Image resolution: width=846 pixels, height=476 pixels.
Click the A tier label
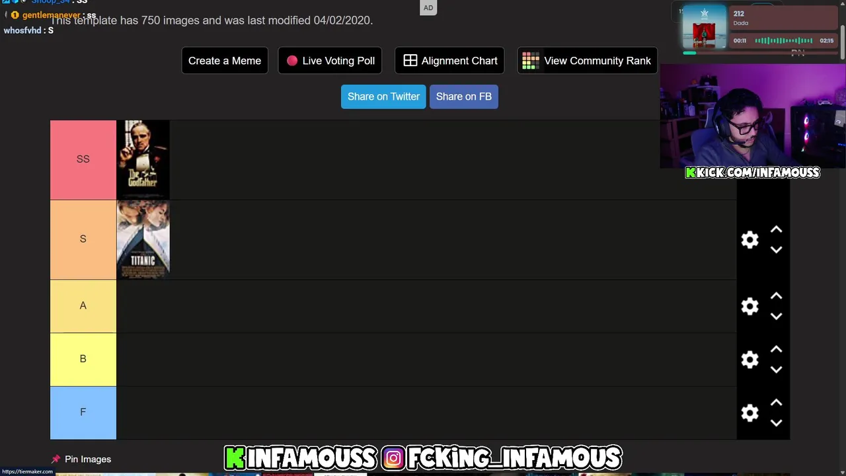[83, 306]
